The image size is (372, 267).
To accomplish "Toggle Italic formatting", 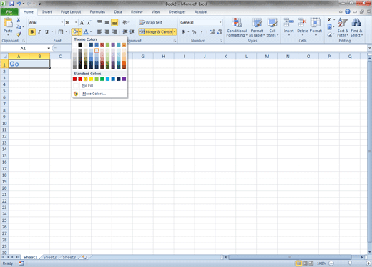I will click(x=39, y=31).
